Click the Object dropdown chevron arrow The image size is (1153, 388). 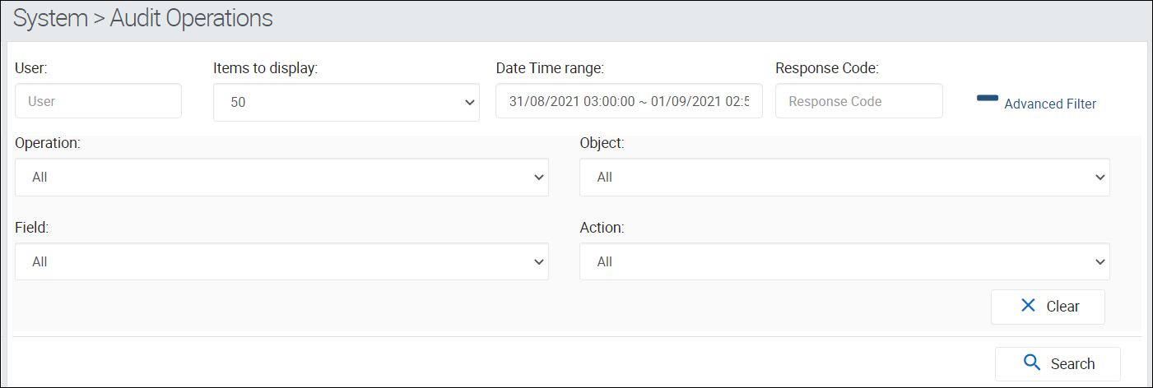click(1100, 177)
